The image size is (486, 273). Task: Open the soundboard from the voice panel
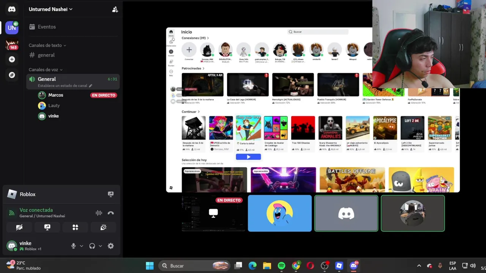pos(103,227)
